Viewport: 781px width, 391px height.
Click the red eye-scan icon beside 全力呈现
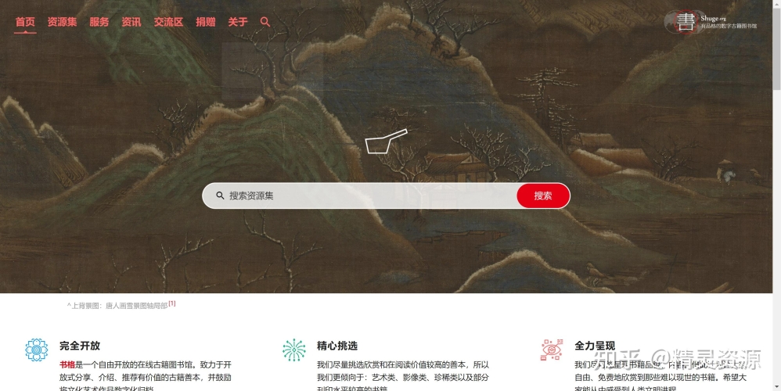click(552, 350)
